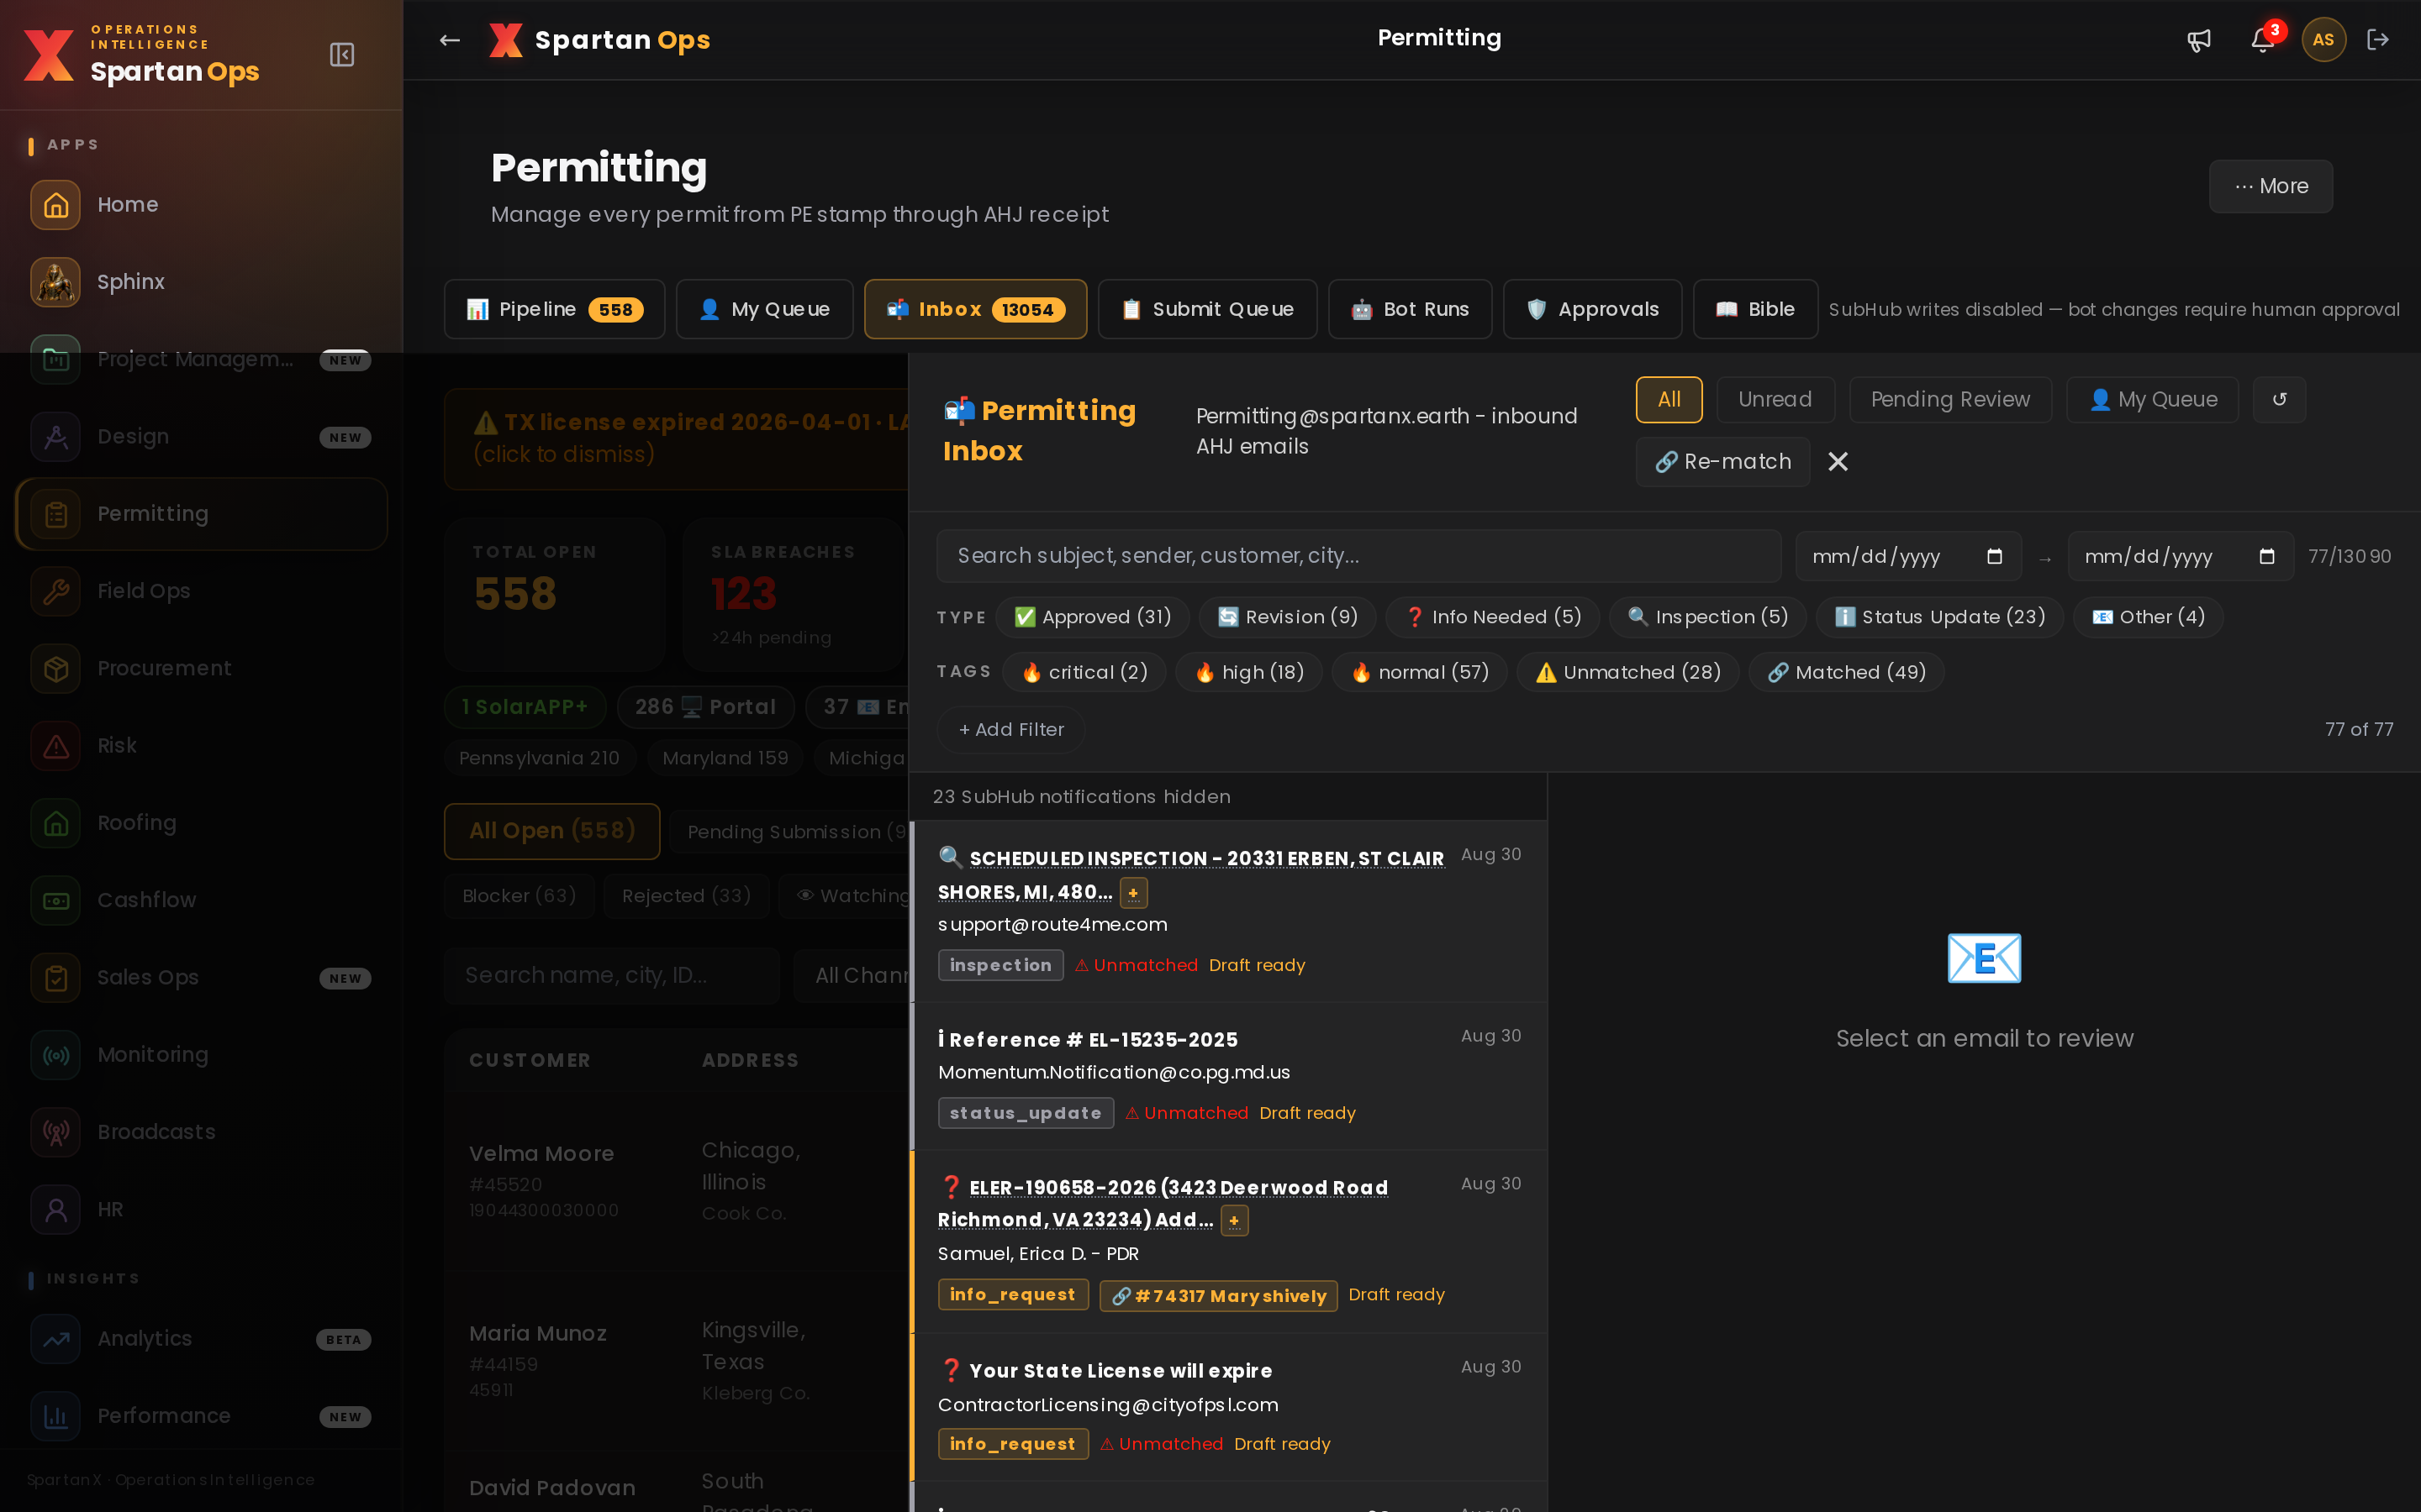Open notifications bell with 3 badge

pyautogui.click(x=2263, y=40)
